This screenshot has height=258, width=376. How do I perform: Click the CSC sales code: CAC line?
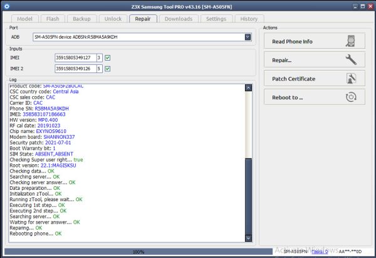[33, 97]
